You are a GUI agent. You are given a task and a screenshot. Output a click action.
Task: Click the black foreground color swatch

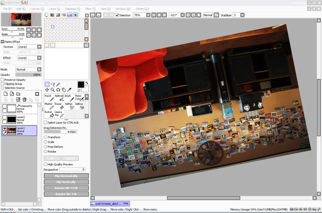(x=80, y=84)
